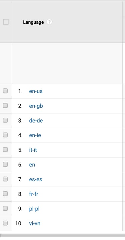Click the fr-fr language link

pyautogui.click(x=34, y=194)
